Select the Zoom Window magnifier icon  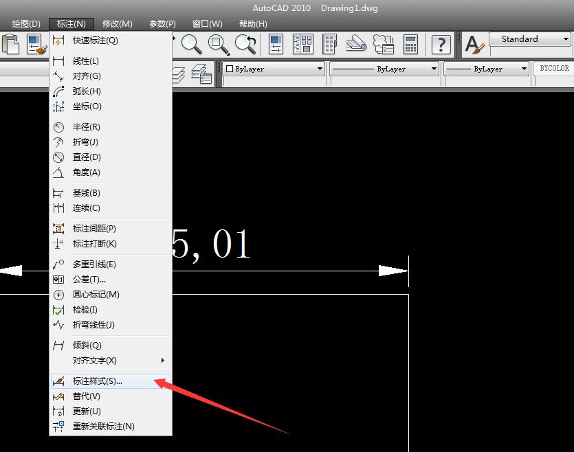(x=219, y=43)
